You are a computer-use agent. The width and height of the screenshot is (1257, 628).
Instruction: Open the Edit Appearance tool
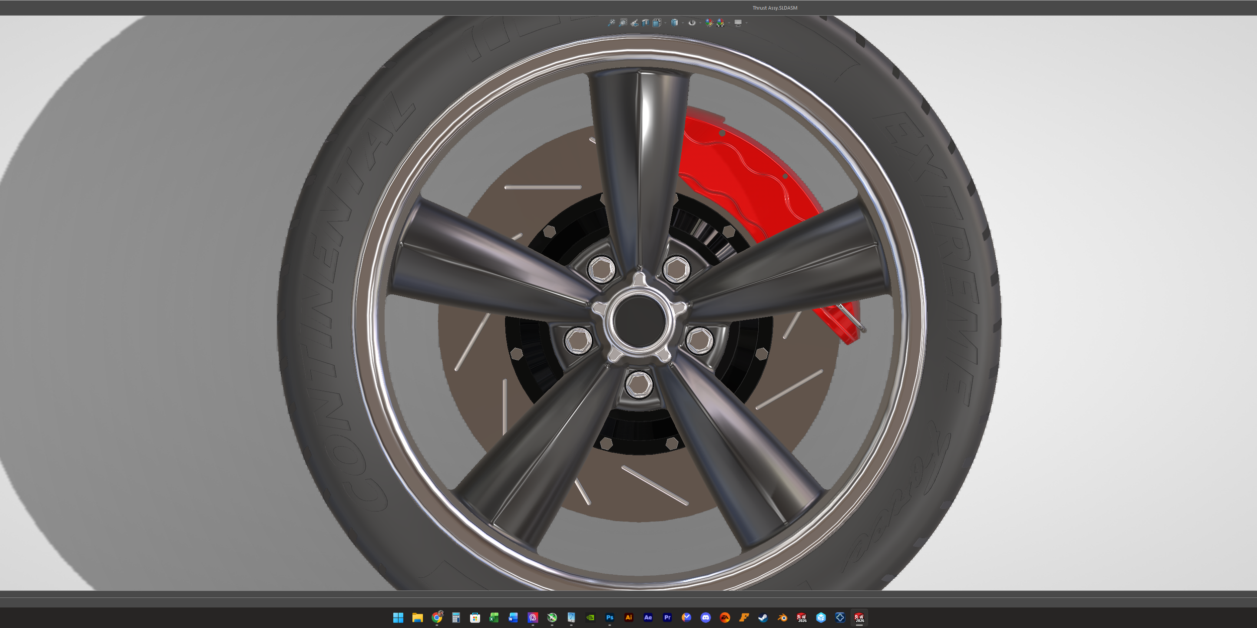(x=709, y=23)
